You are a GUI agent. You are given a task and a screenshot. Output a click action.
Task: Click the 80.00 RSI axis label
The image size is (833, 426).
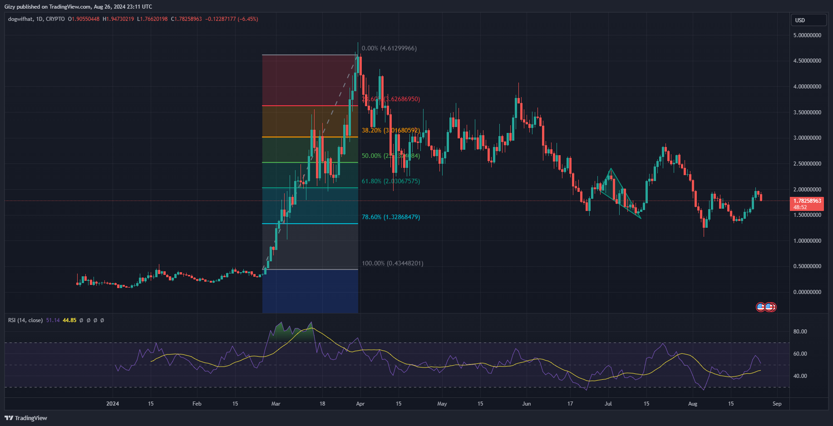click(800, 332)
